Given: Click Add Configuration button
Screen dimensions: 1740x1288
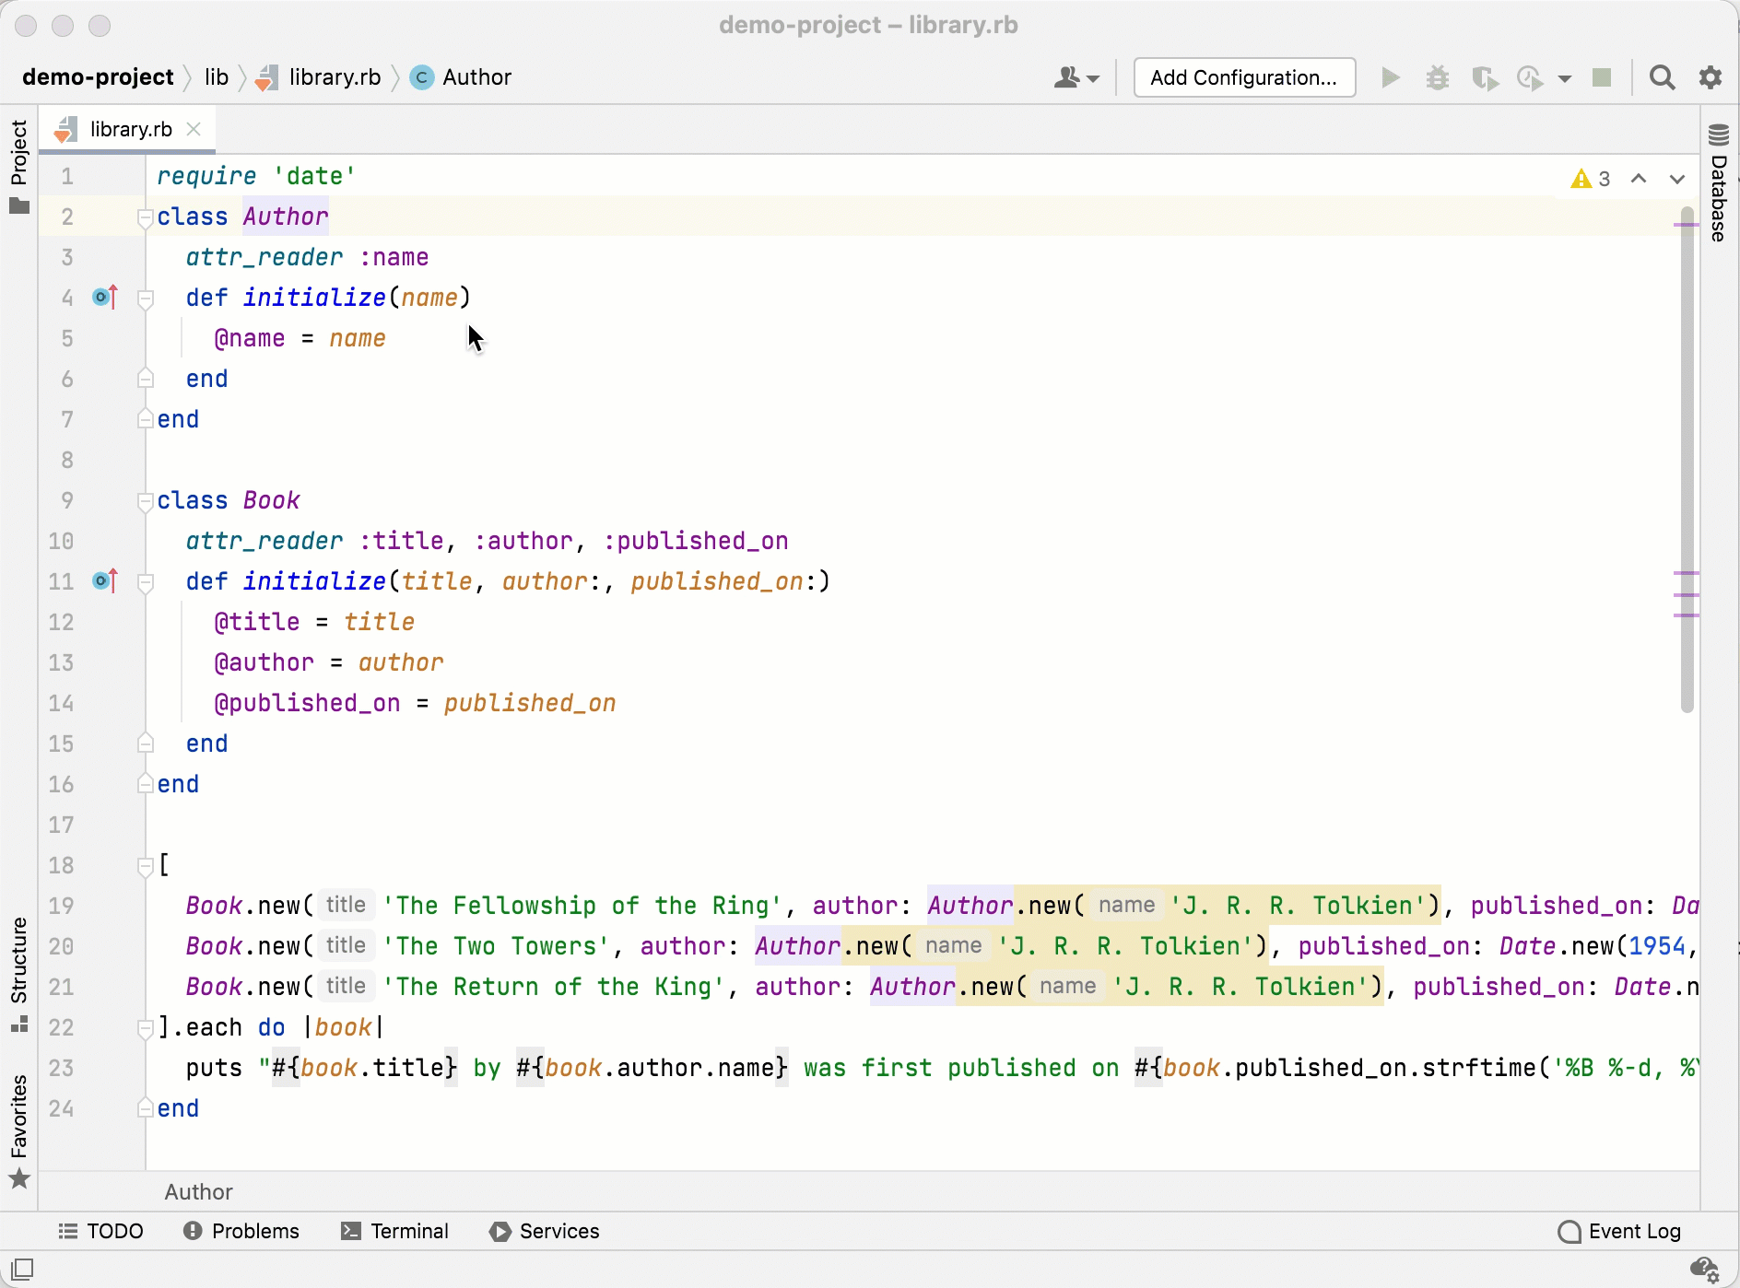Looking at the screenshot, I should [1243, 77].
